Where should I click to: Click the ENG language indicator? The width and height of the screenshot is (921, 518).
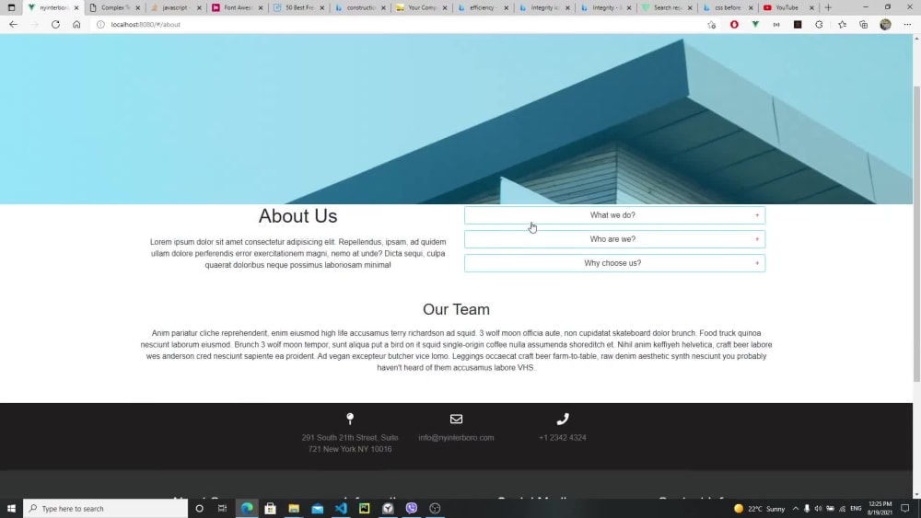[856, 509]
